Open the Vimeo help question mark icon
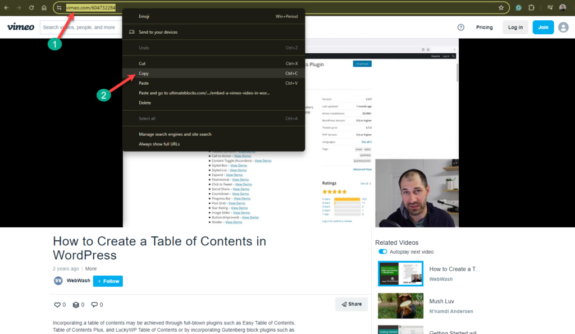This screenshot has width=575, height=334. 460,27
